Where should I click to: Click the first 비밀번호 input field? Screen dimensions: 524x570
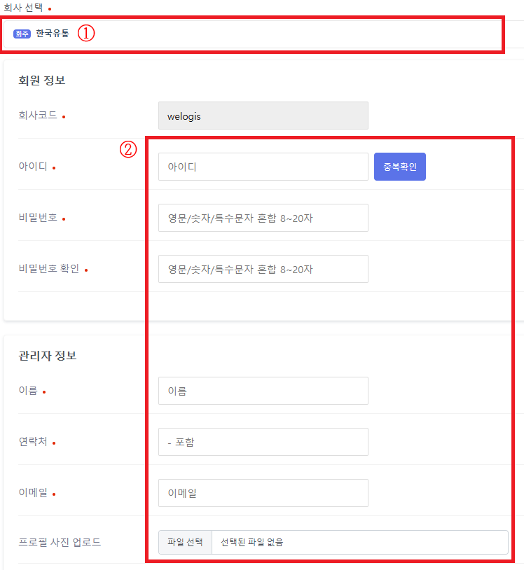263,218
